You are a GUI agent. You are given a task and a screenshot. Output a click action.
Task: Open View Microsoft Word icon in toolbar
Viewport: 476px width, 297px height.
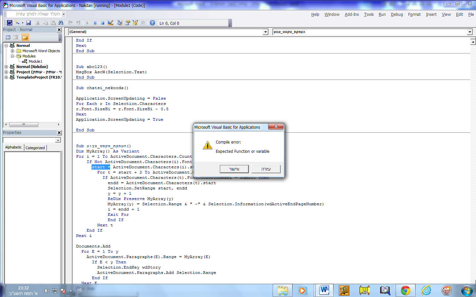click(x=10, y=23)
